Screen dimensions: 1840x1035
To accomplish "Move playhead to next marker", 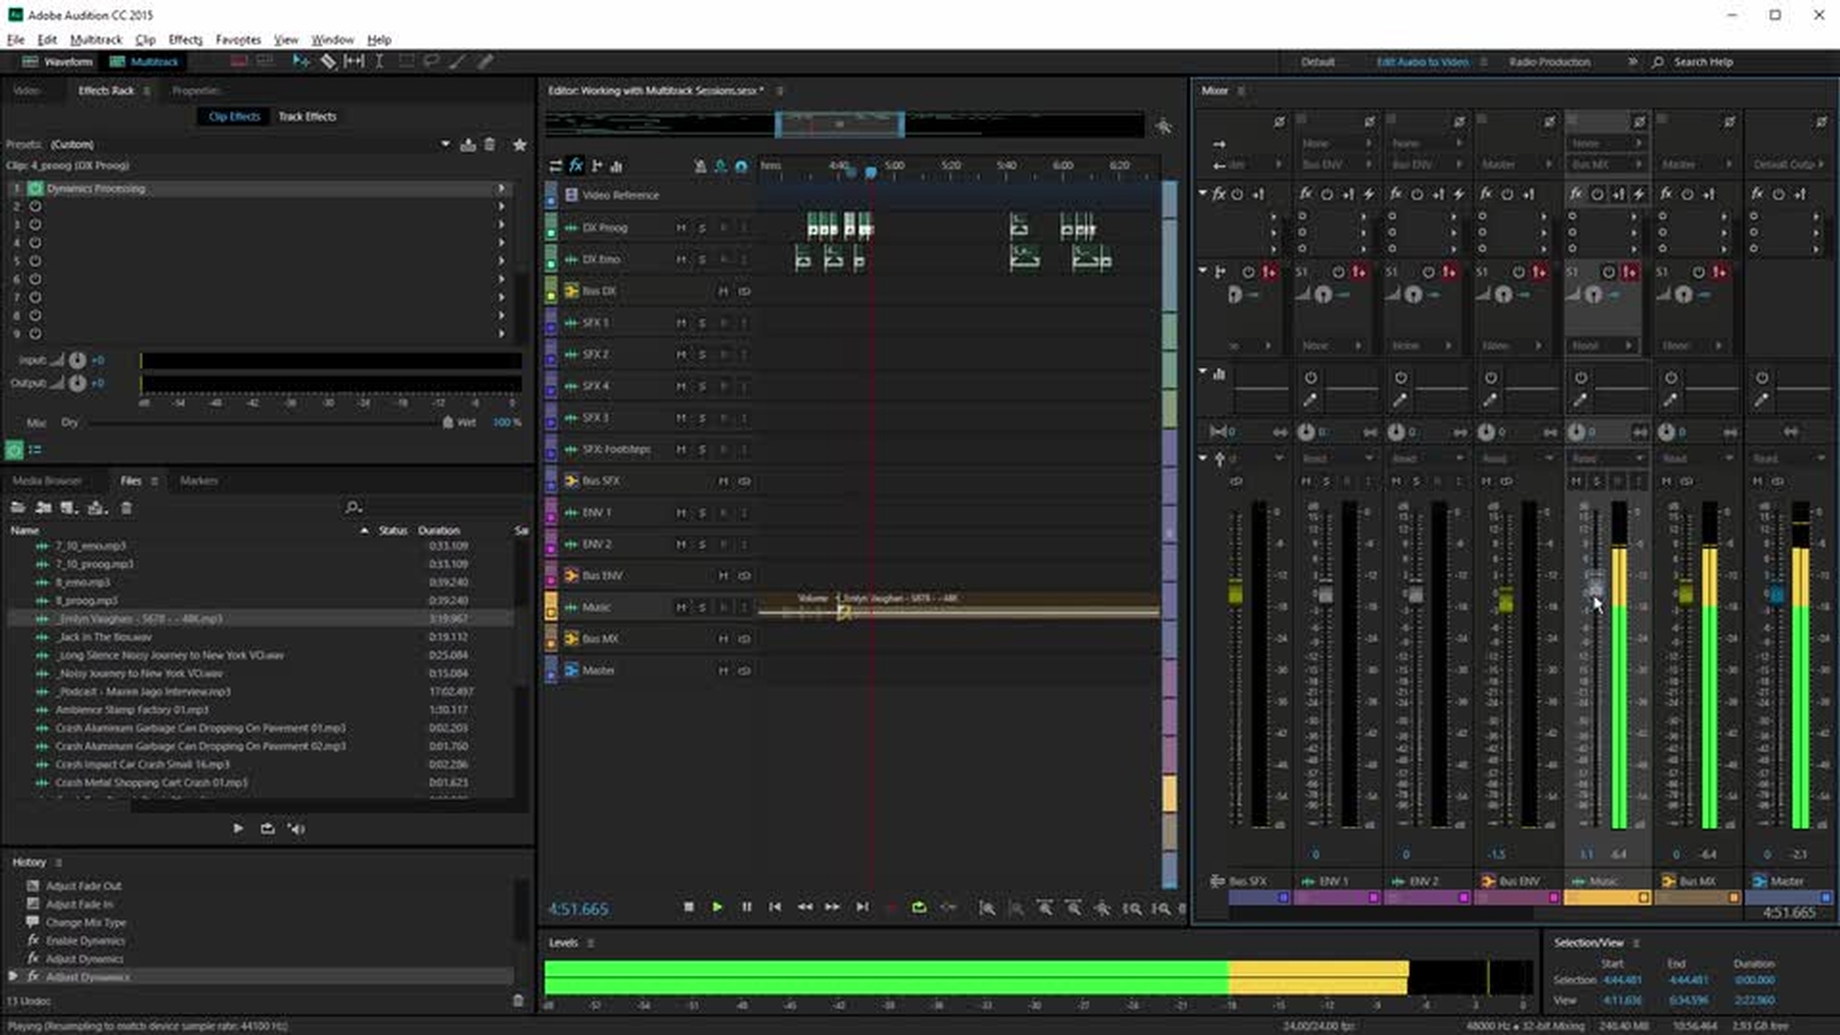I will [862, 907].
